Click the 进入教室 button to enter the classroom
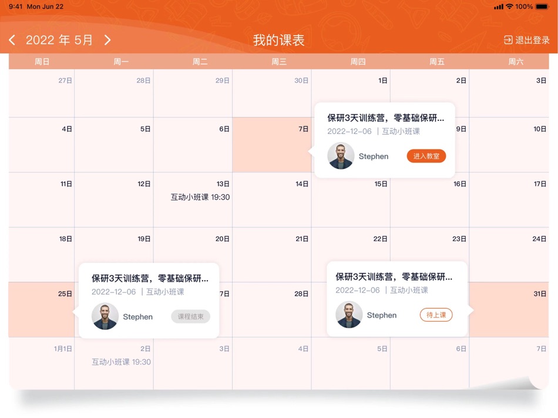The height and width of the screenshot is (418, 558). tap(426, 156)
